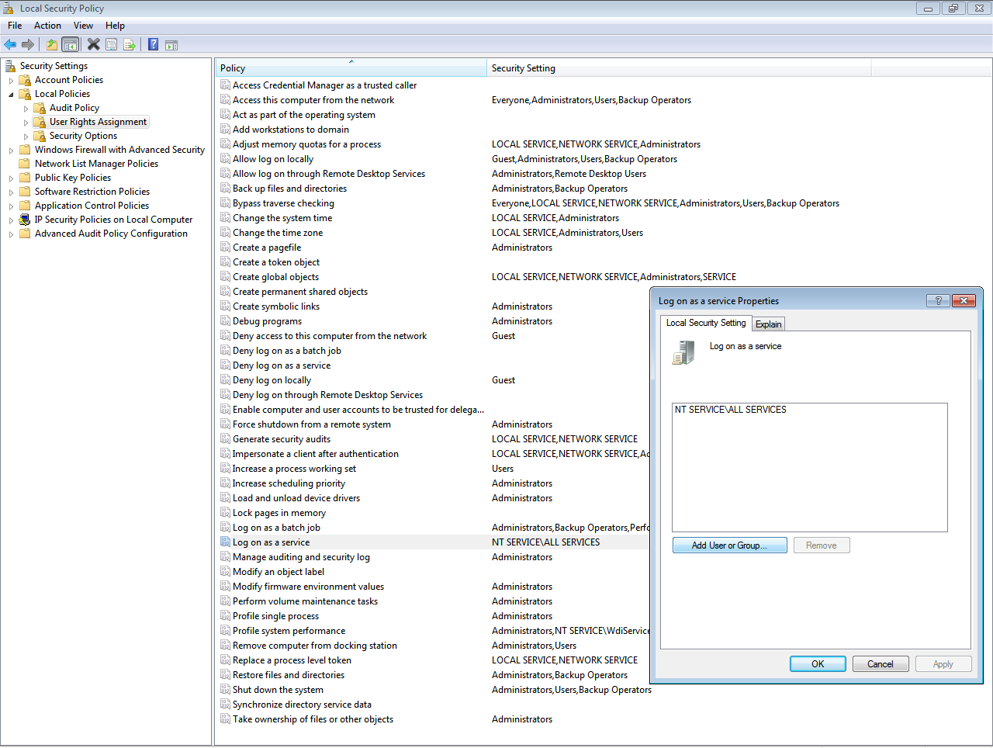
Task: Click the Back arrow toolbar icon
Action: click(10, 45)
